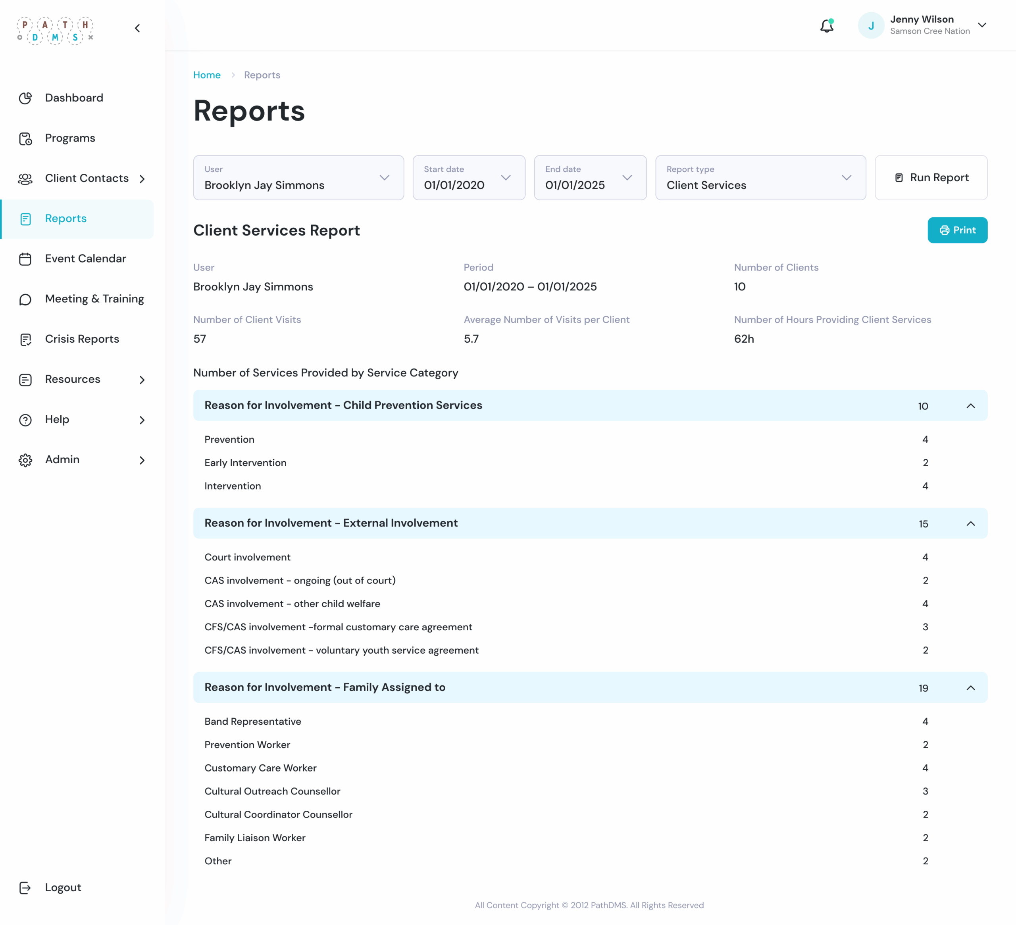Click the Samson Cree Nation label
Screen dimensions: 1016x925
point(930,31)
